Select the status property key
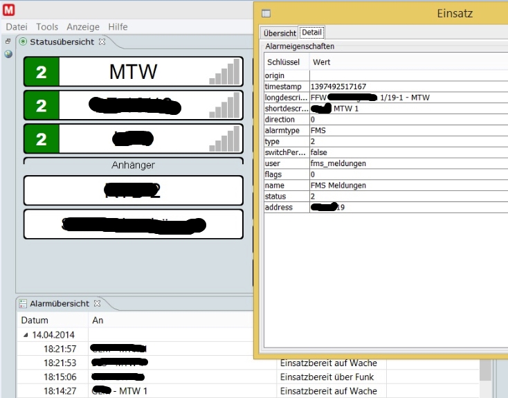Viewport: 508px width, 398px height. 275,197
